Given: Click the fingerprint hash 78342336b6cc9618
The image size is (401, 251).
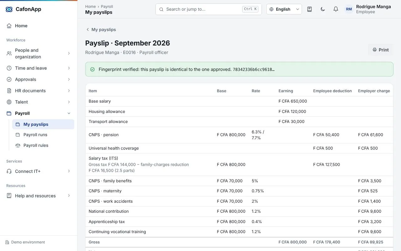Looking at the screenshot, I should click(253, 69).
